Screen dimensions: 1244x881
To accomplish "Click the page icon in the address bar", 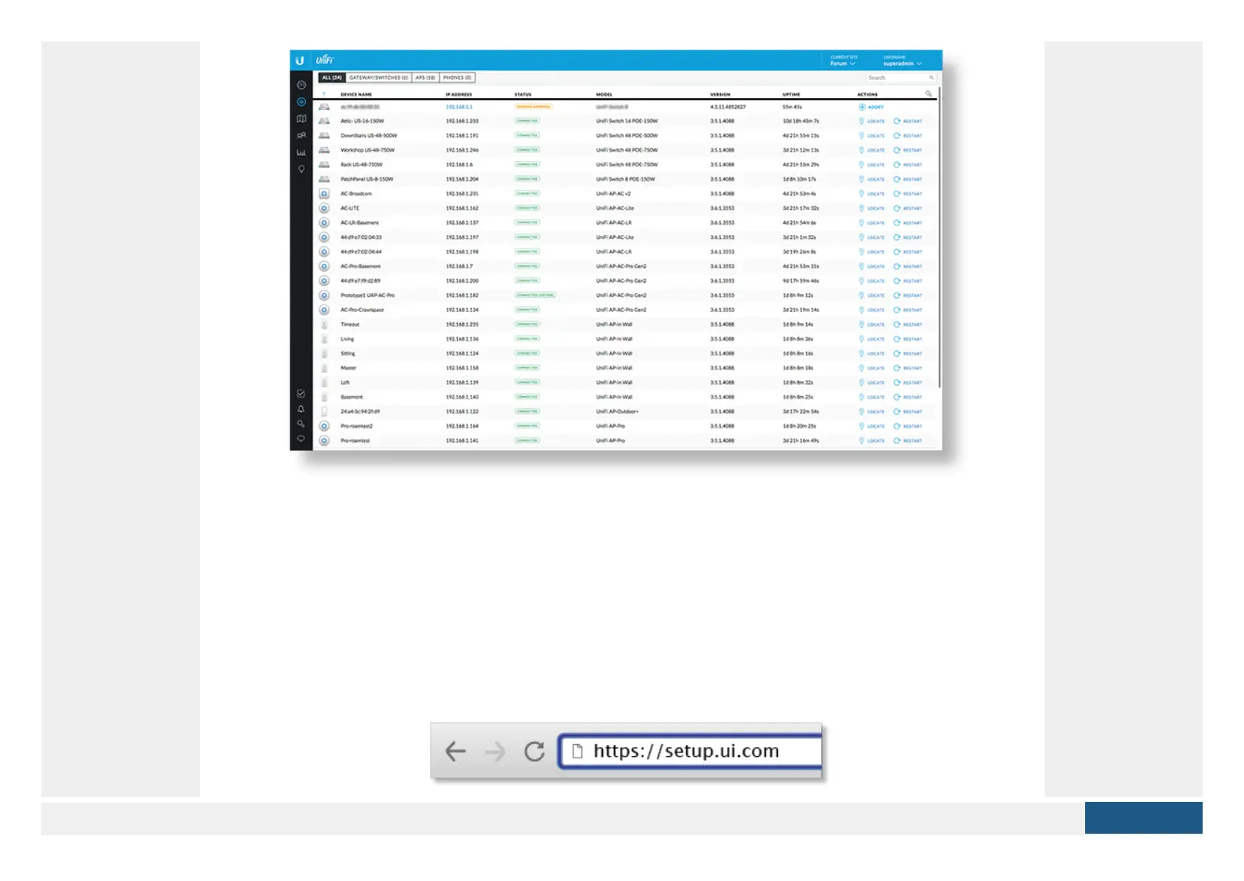I will point(578,751).
